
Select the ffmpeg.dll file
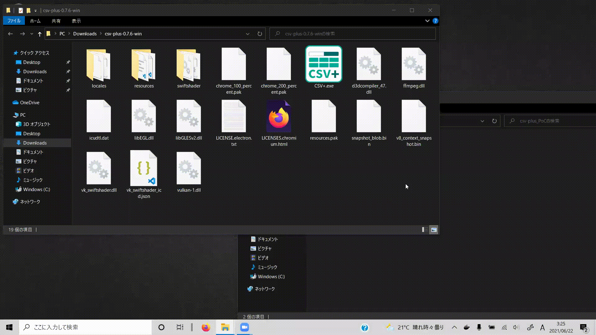click(x=413, y=65)
